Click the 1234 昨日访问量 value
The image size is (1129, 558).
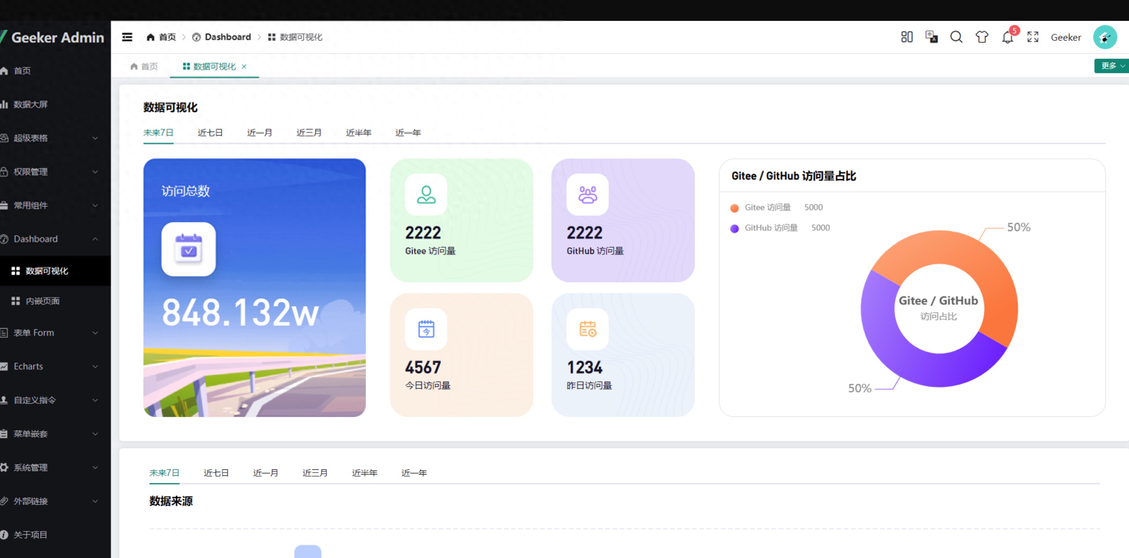(x=585, y=367)
